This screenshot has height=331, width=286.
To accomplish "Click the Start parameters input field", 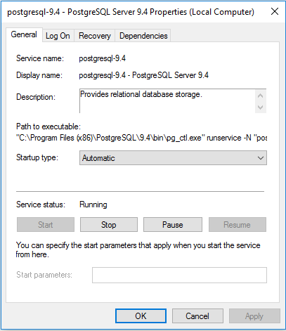I will (x=179, y=275).
